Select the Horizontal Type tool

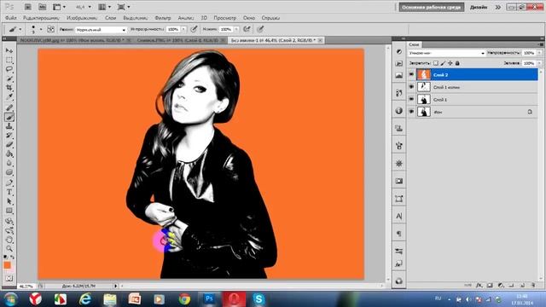coord(9,192)
